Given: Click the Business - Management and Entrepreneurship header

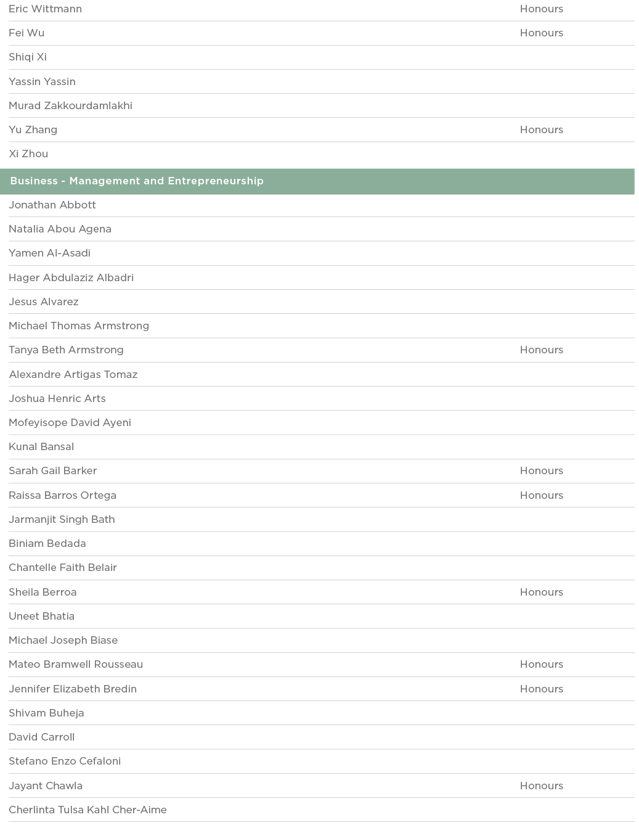Looking at the screenshot, I should coord(137,181).
